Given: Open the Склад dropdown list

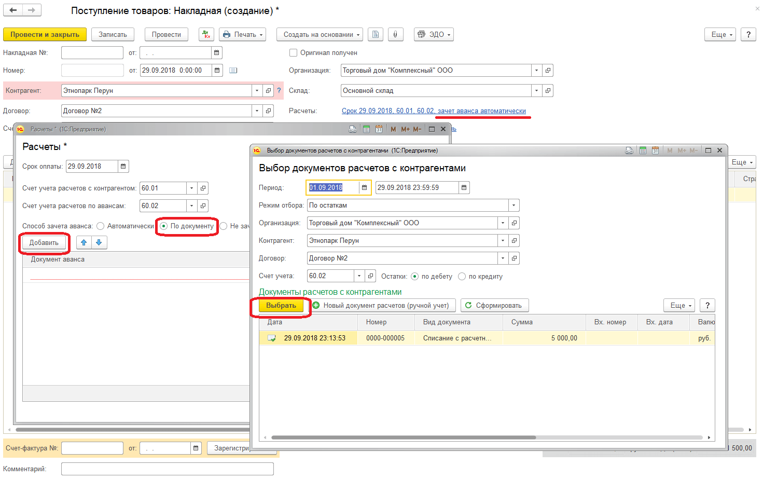Looking at the screenshot, I should pyautogui.click(x=536, y=91).
